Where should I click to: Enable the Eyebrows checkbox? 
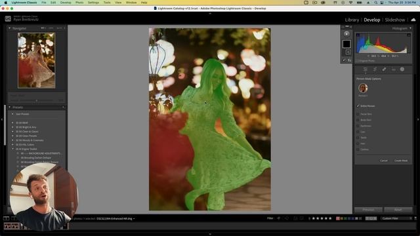point(358,126)
